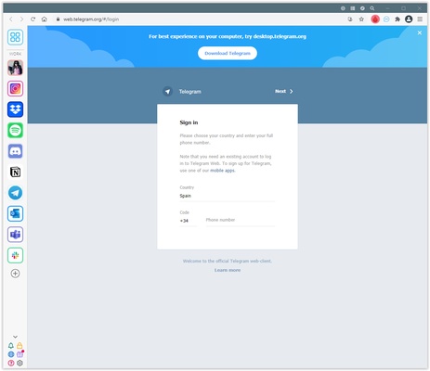Open Instagram from the sidebar
The height and width of the screenshot is (371, 430).
[x=15, y=88]
